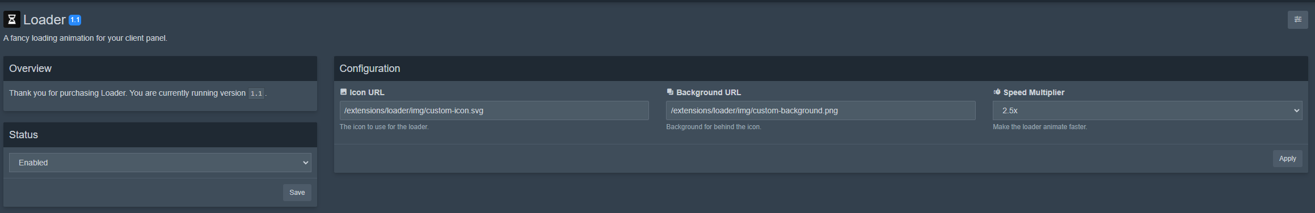The height and width of the screenshot is (213, 1315).
Task: Focus the Background URL input field
Action: click(x=820, y=110)
